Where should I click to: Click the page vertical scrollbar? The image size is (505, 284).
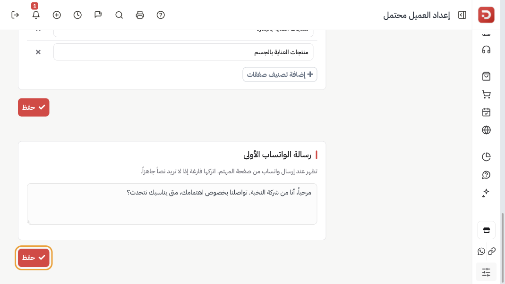[502, 247]
